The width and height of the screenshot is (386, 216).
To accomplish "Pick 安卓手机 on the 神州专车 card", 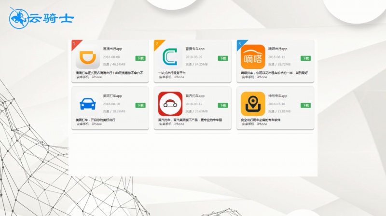I will [248, 124].
